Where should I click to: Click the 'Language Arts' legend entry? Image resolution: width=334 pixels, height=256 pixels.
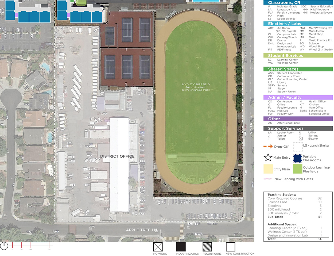(x=286, y=9)
